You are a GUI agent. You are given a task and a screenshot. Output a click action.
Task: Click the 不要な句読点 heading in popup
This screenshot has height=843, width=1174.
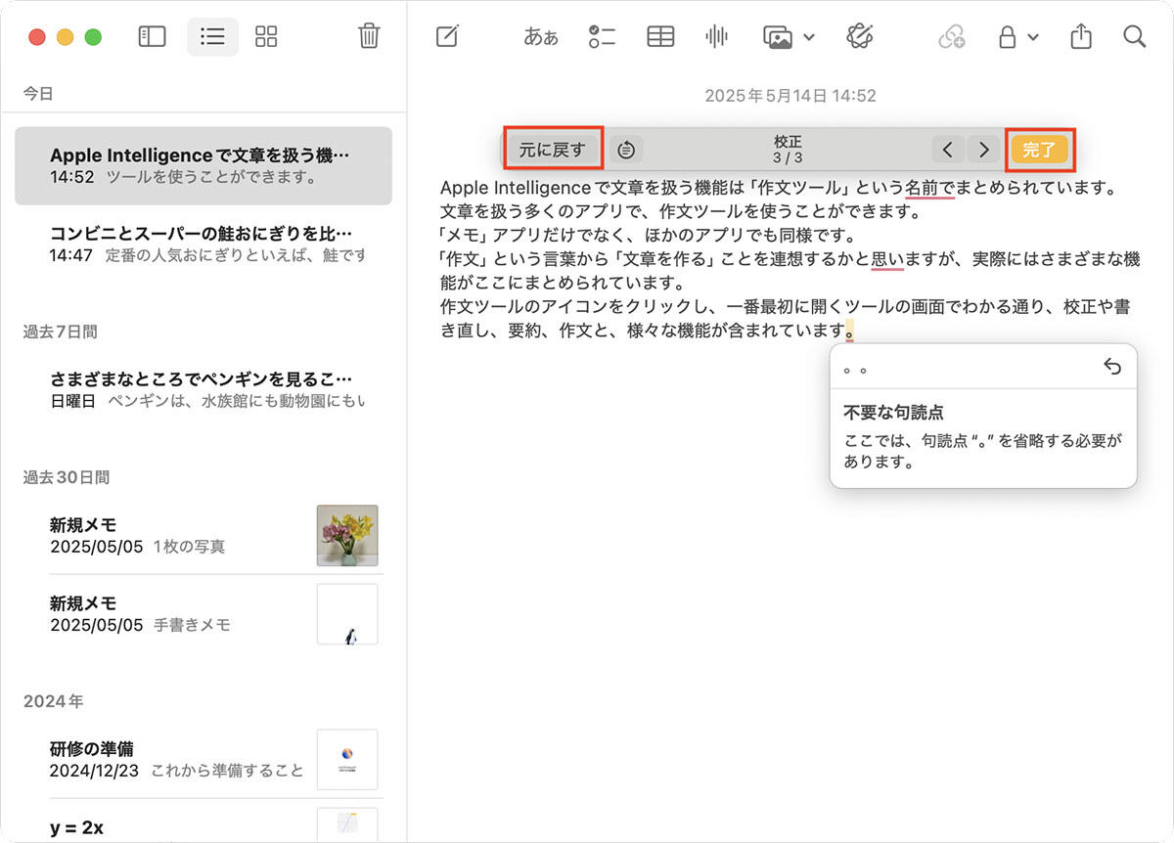coord(894,413)
